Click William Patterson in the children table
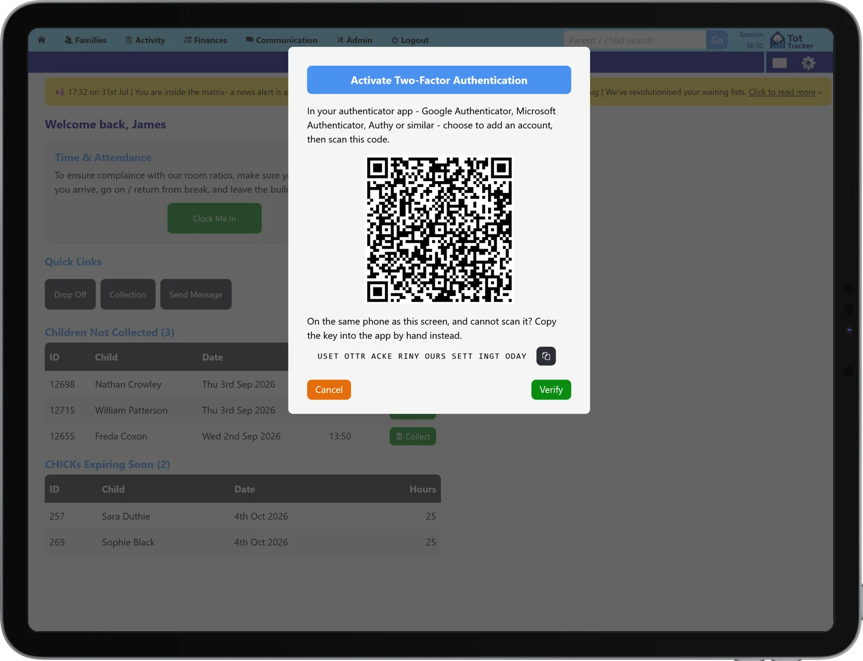Screen dimensions: 863x661 click(131, 410)
